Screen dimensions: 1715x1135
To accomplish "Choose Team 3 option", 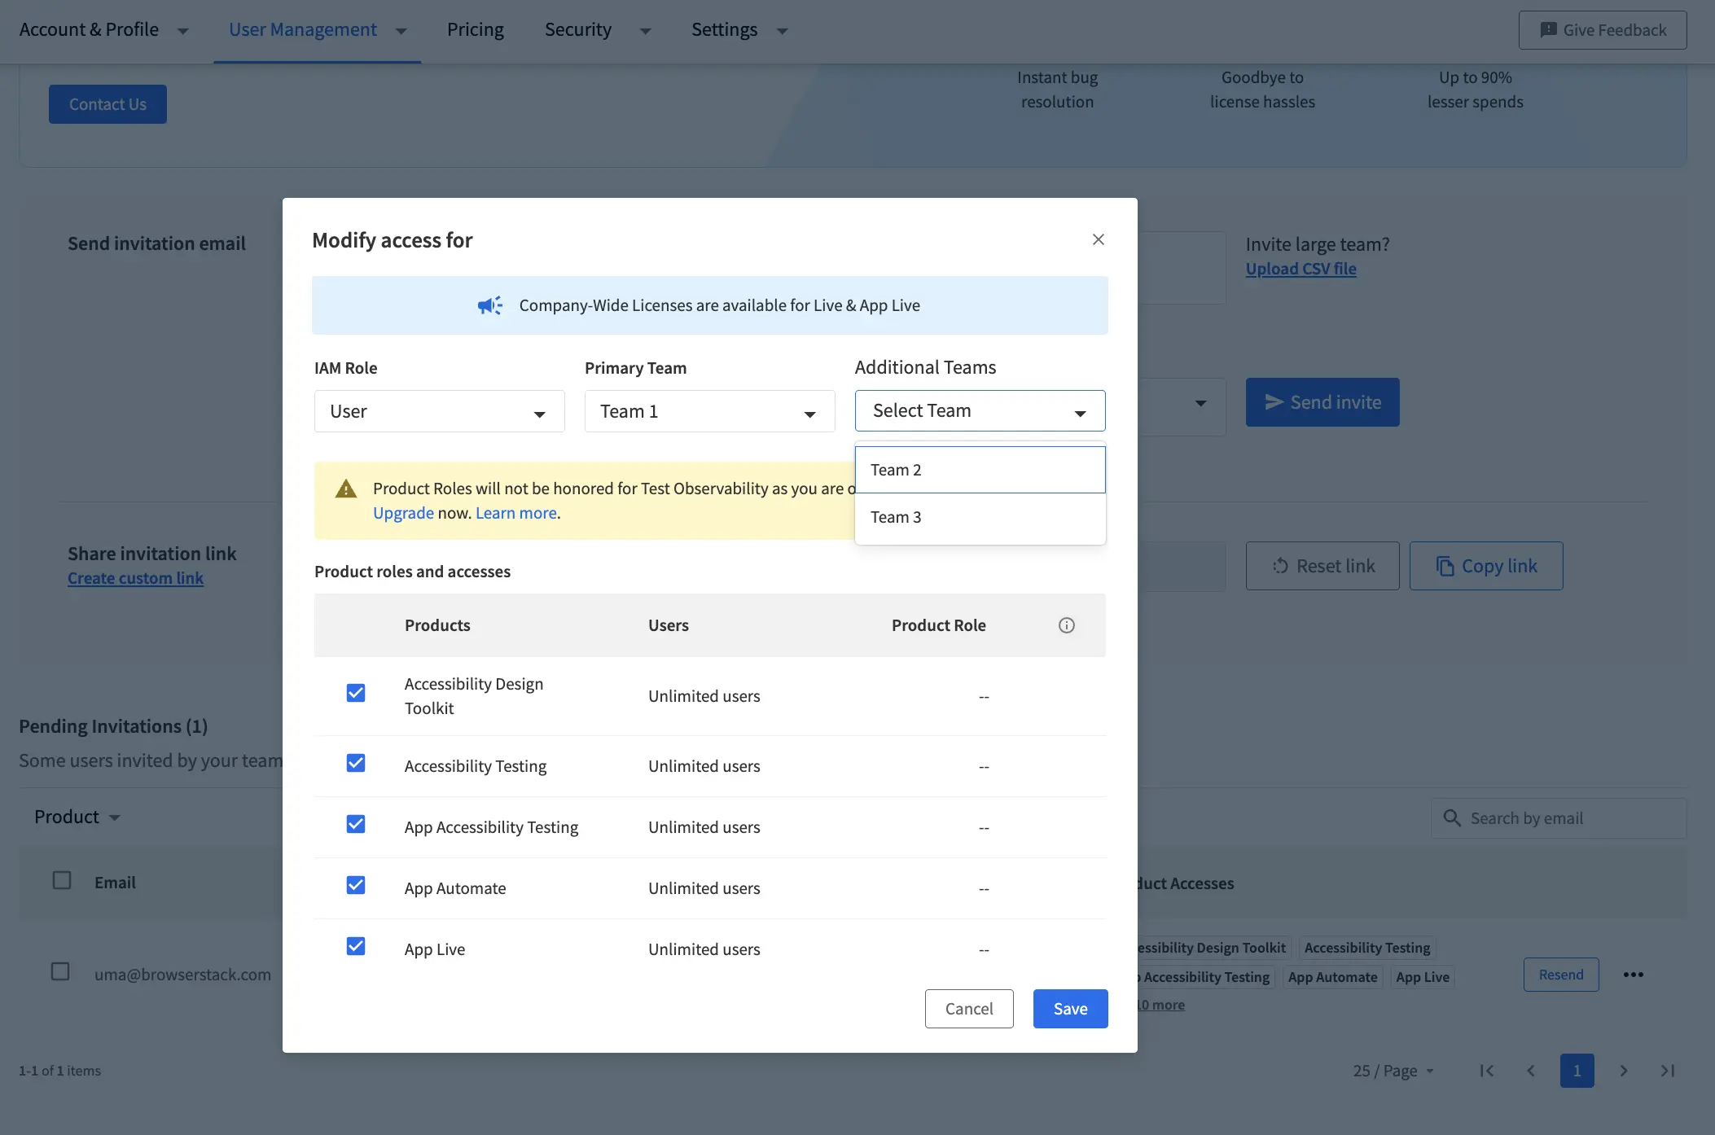I will [x=980, y=517].
